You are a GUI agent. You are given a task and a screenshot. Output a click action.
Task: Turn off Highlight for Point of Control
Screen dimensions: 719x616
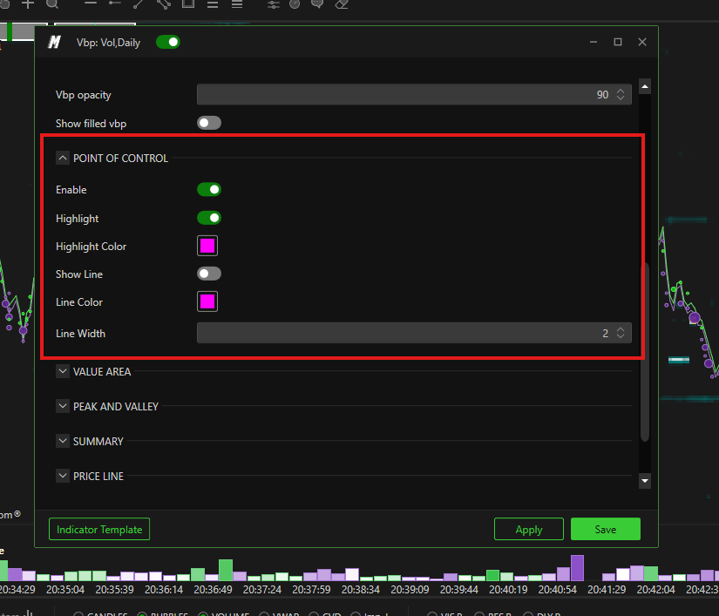tap(209, 218)
